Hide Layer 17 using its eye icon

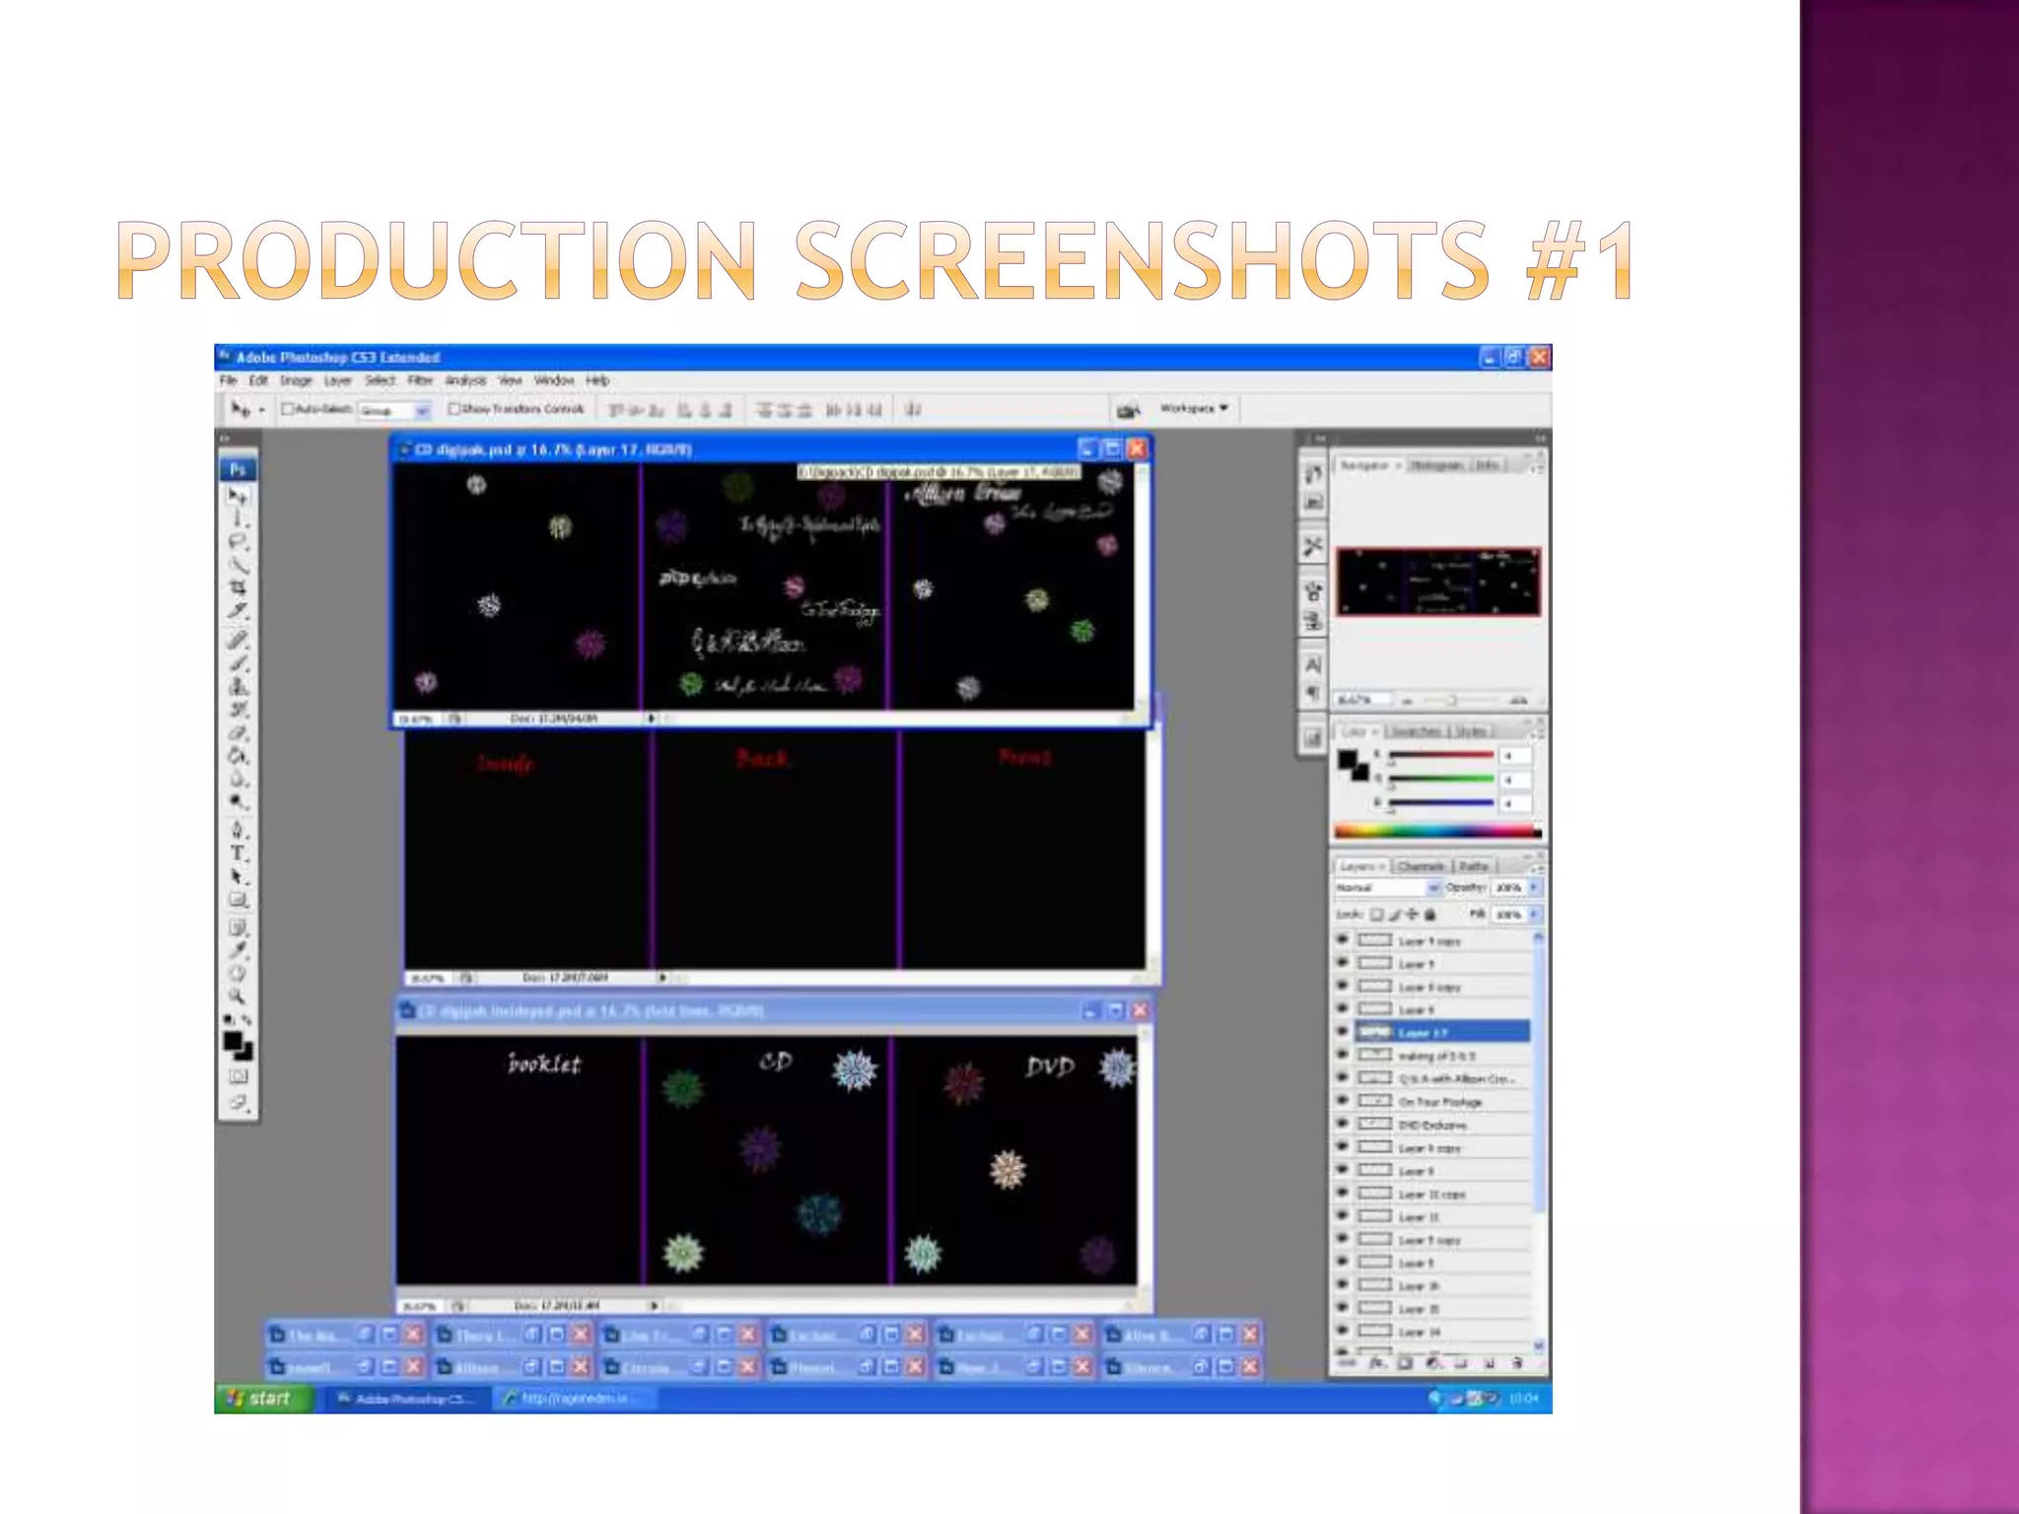point(1342,1032)
